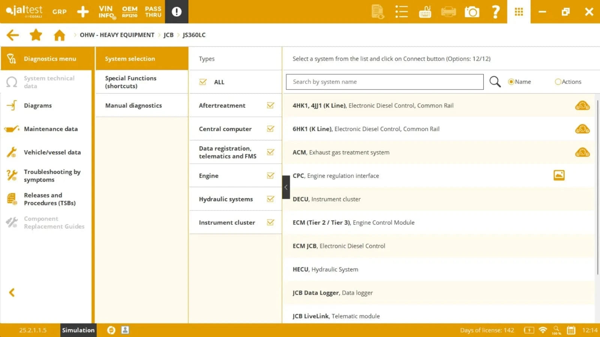This screenshot has width=600, height=337.
Task: Open Manual diagnostics menu item
Action: (x=133, y=106)
